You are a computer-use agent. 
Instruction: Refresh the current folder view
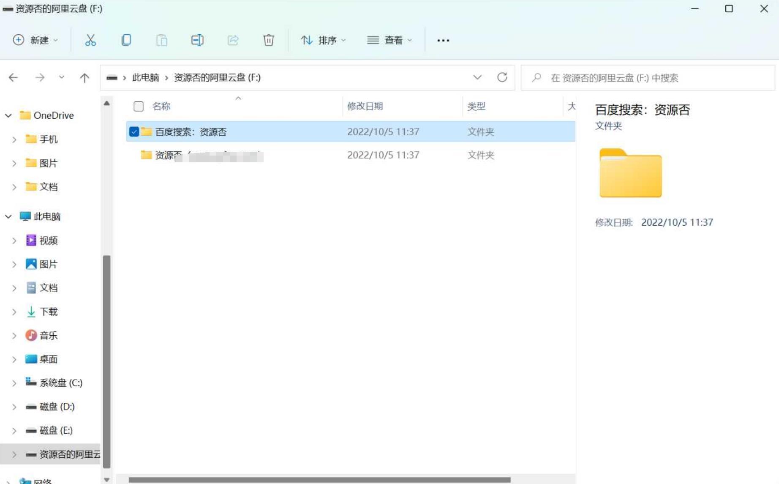502,77
